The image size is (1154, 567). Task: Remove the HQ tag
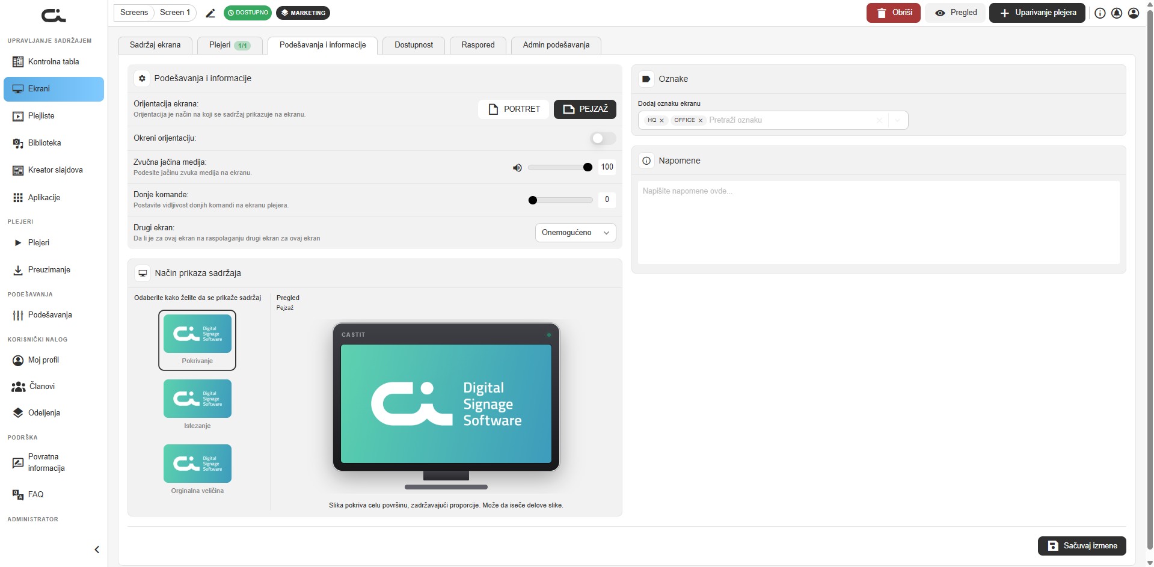pos(662,120)
